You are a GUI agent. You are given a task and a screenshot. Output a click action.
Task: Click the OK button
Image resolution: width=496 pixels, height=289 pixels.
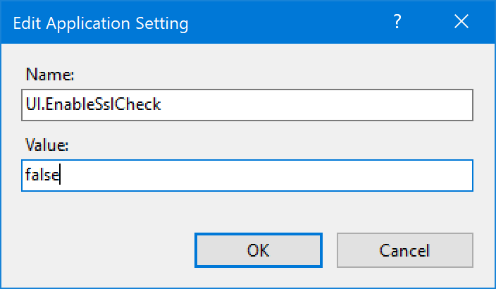pyautogui.click(x=258, y=250)
